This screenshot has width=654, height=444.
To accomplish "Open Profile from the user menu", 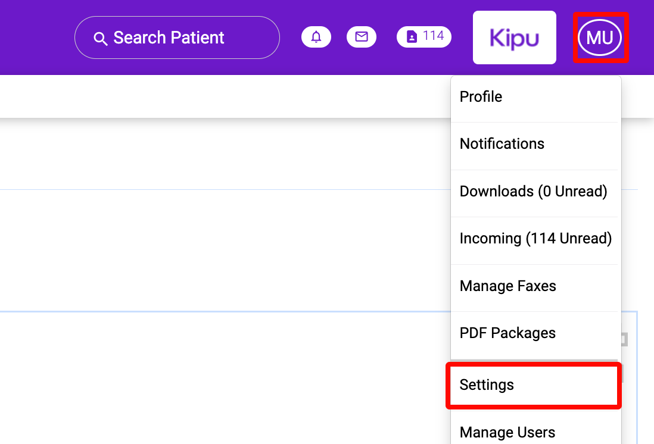I will 481,97.
